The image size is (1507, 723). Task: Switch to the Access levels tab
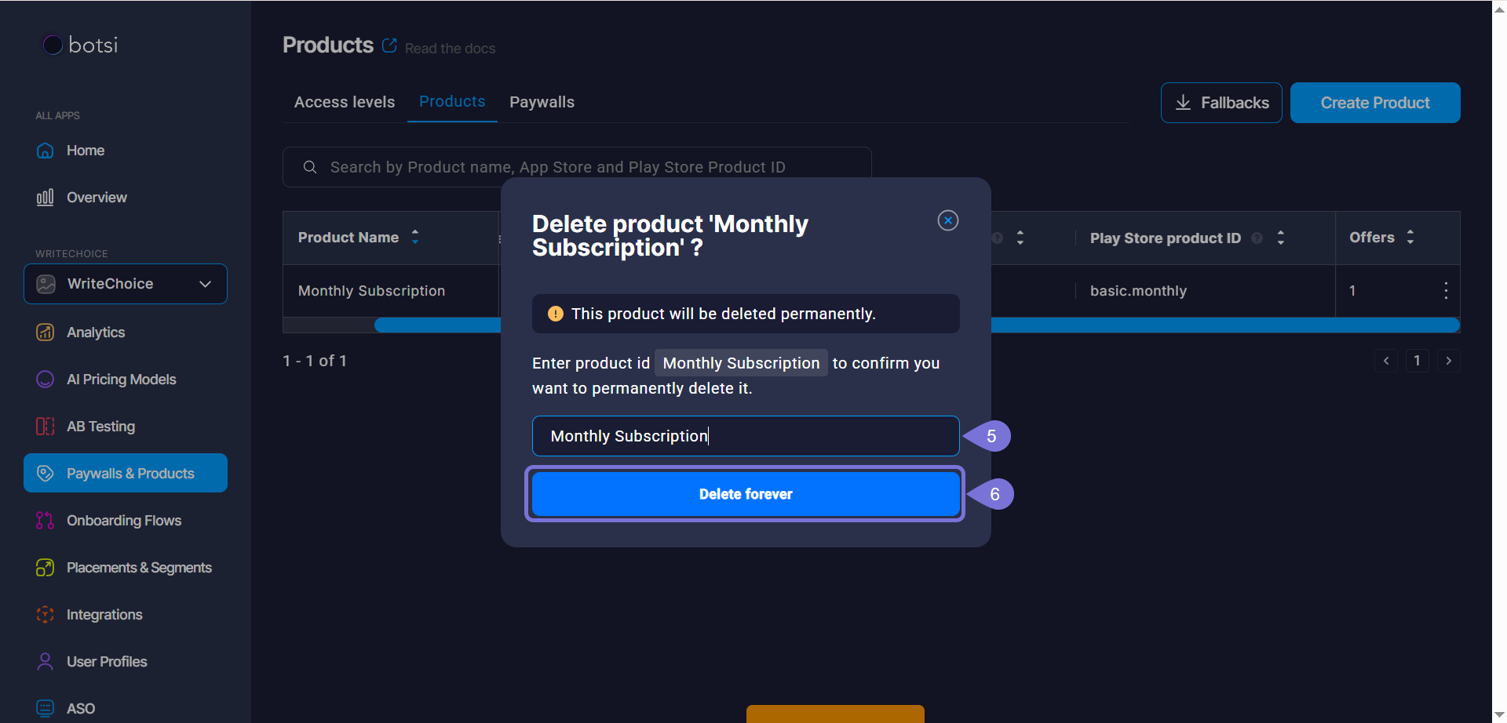click(x=345, y=102)
